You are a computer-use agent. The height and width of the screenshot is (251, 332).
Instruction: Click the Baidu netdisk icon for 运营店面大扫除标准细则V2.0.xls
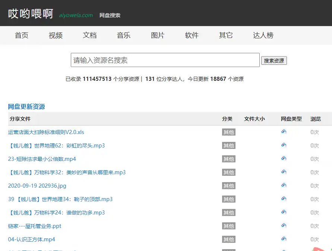pos(284,131)
